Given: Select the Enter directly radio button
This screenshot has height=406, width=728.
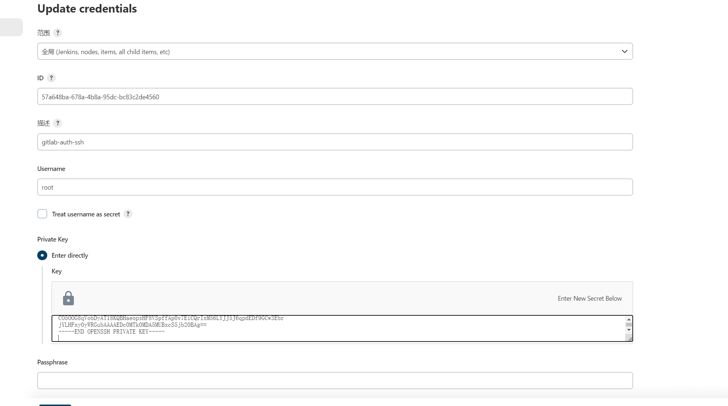Looking at the screenshot, I should (x=42, y=255).
